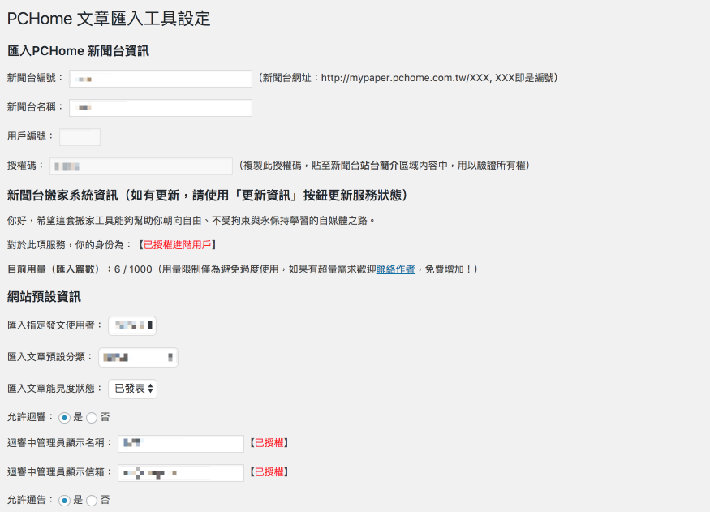Open the 聯絡作者 link
This screenshot has height=512, width=710.
(x=395, y=269)
